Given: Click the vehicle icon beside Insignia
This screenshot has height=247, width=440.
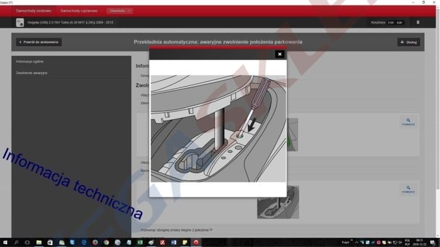Looking at the screenshot, I should [x=20, y=23].
